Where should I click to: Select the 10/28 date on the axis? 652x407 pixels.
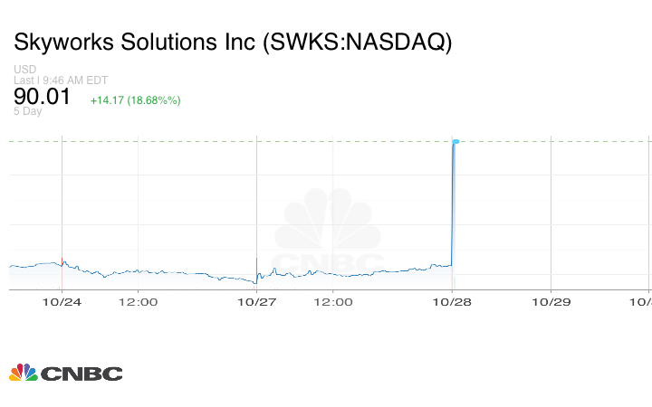pyautogui.click(x=453, y=303)
